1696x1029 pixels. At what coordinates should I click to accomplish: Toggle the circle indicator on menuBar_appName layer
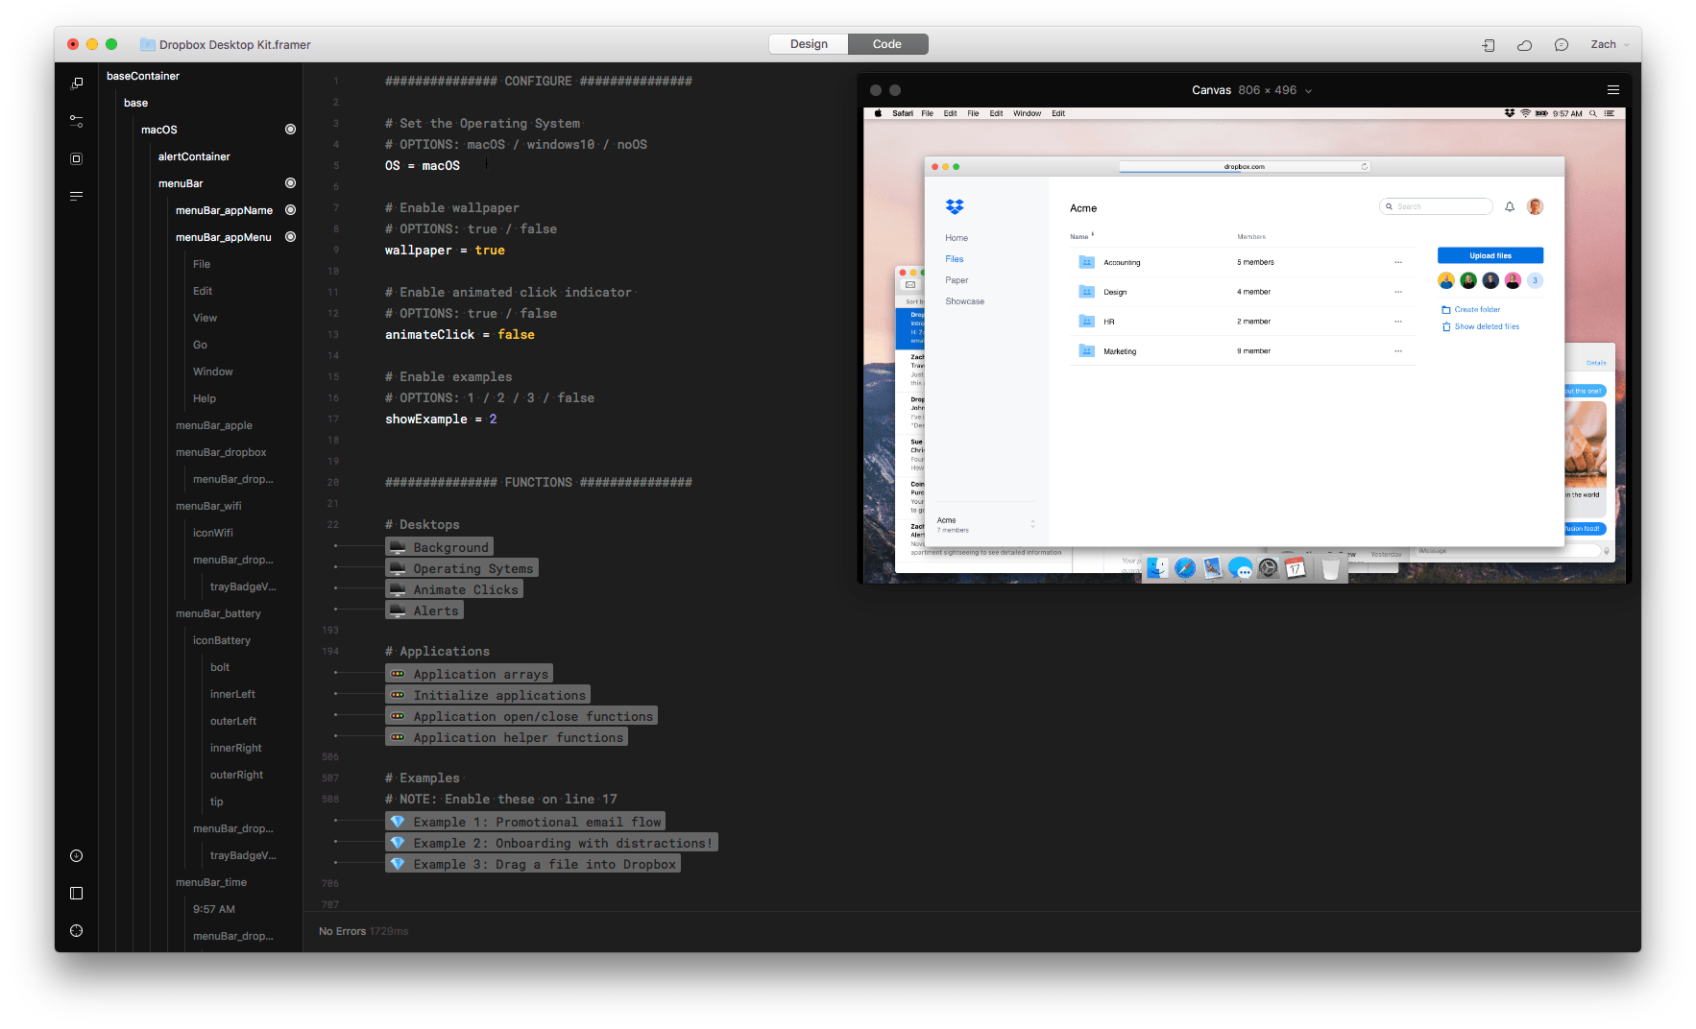coord(290,210)
